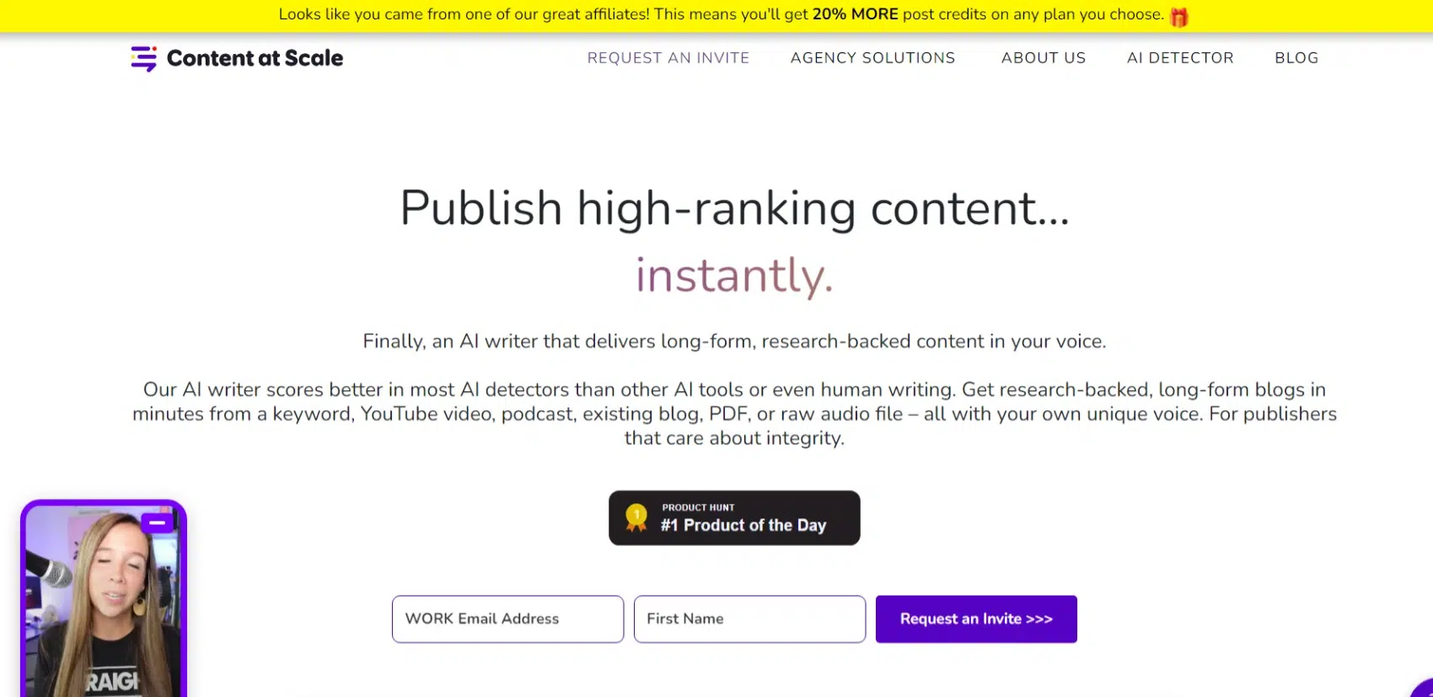Click the line 'that care about integrity.'
Screen dimensions: 1433x697
click(x=734, y=438)
